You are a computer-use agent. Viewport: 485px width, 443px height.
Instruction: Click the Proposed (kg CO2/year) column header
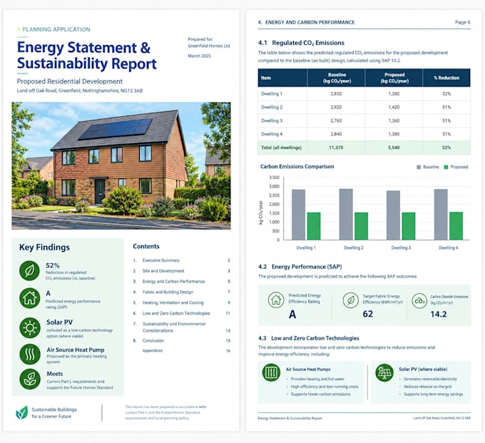click(x=394, y=78)
